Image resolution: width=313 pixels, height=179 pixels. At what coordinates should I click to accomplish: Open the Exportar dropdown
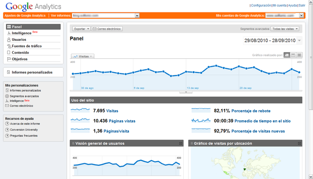tap(81, 29)
